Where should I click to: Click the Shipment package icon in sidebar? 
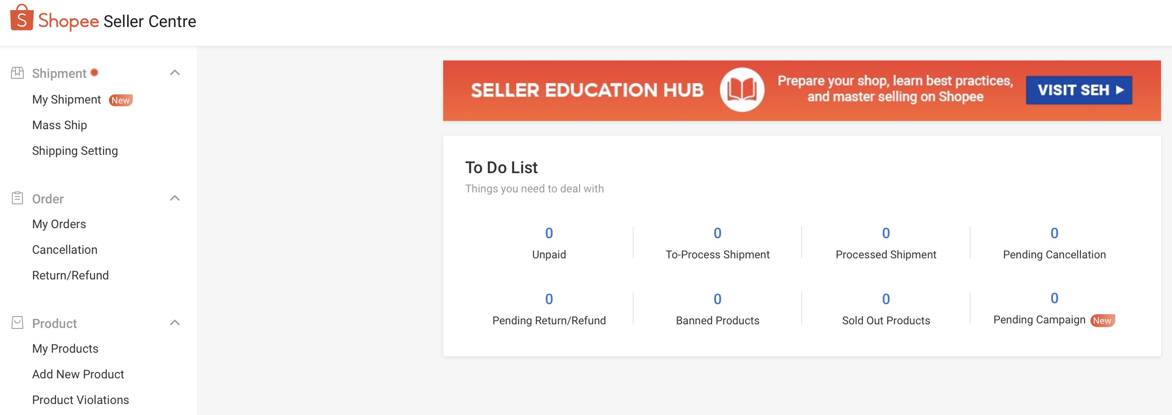tap(17, 73)
